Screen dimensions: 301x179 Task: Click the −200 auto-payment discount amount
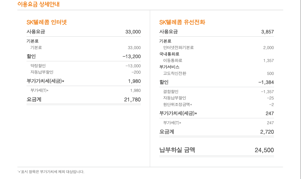point(136,72)
